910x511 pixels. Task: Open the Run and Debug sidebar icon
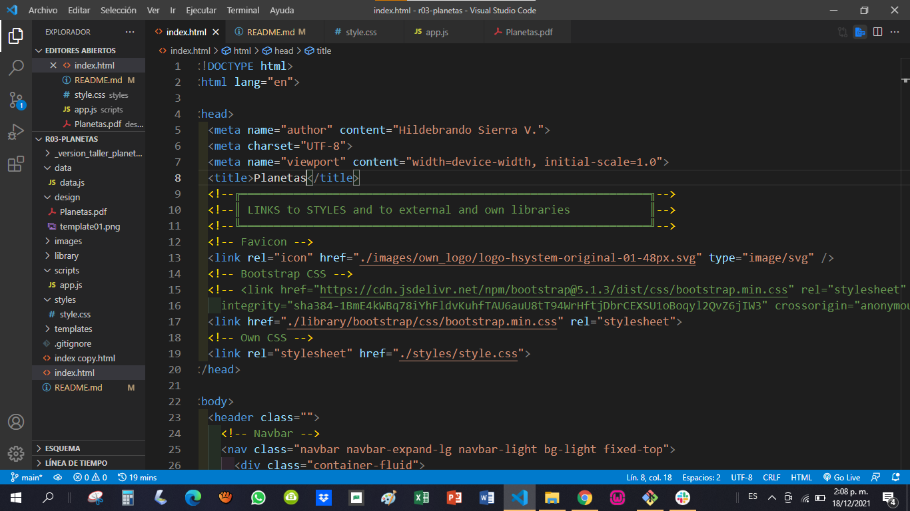click(x=16, y=131)
